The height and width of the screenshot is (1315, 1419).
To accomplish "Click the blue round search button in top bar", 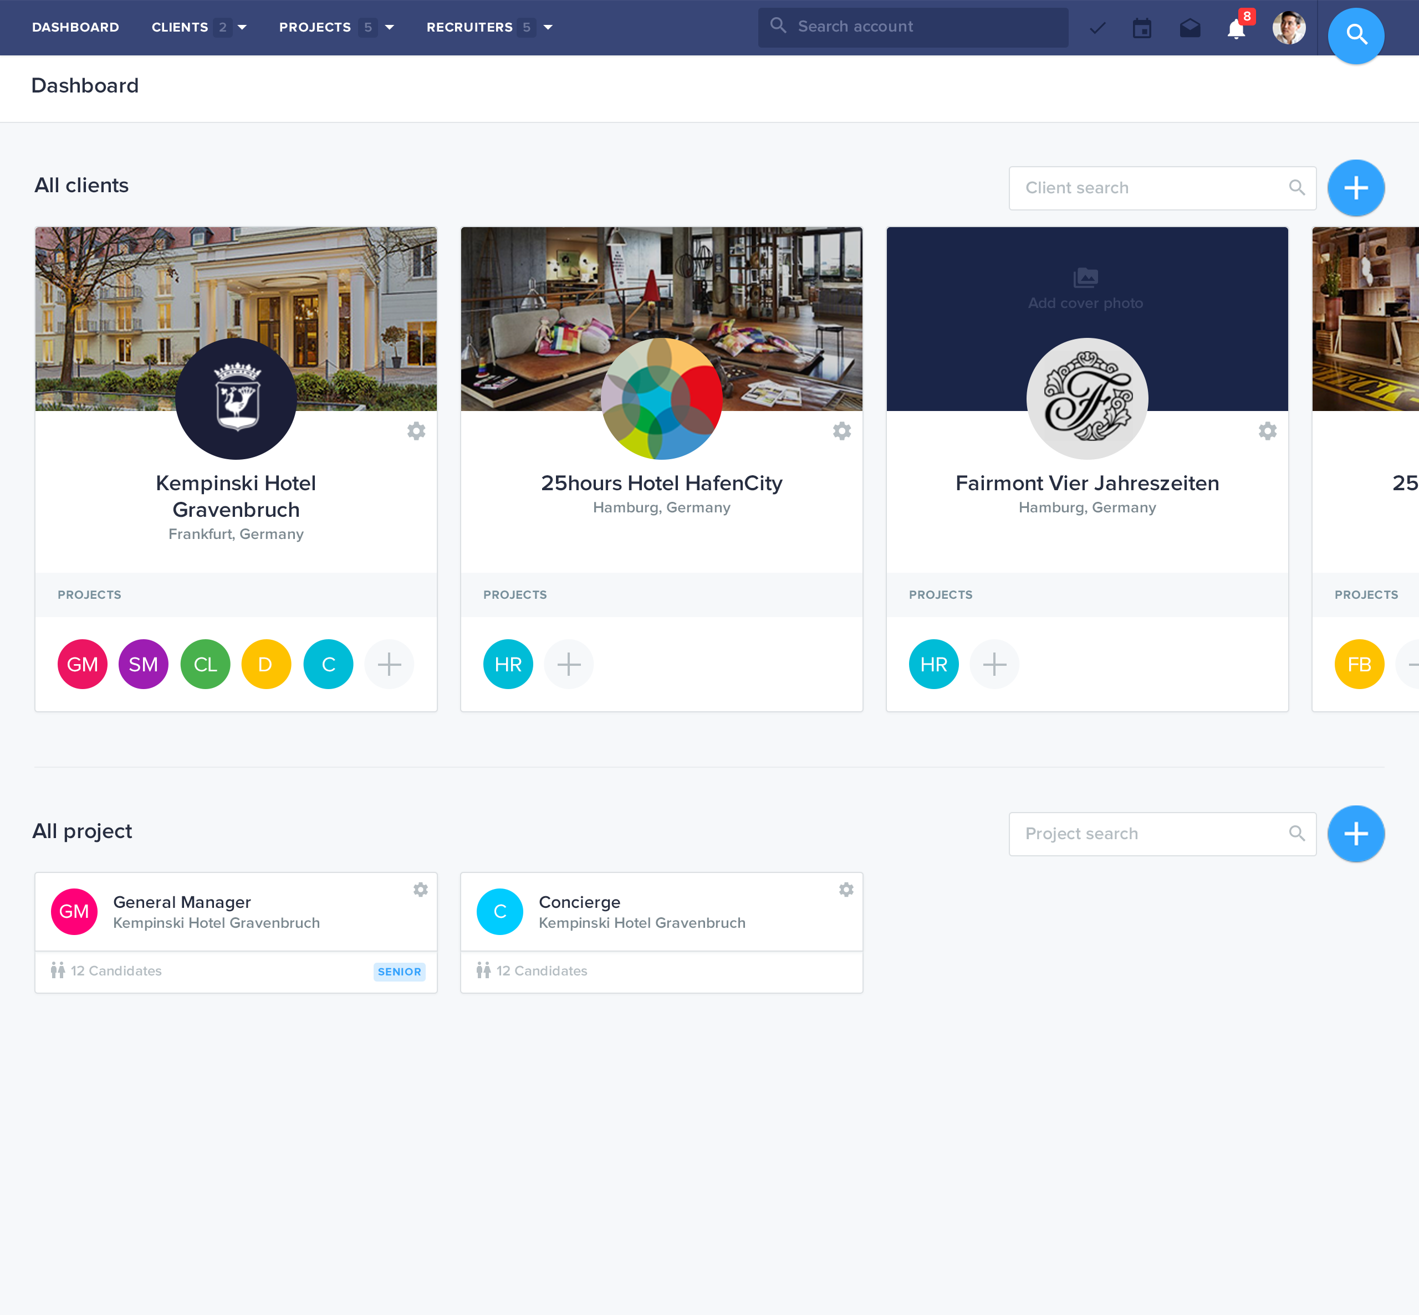I will pos(1356,35).
